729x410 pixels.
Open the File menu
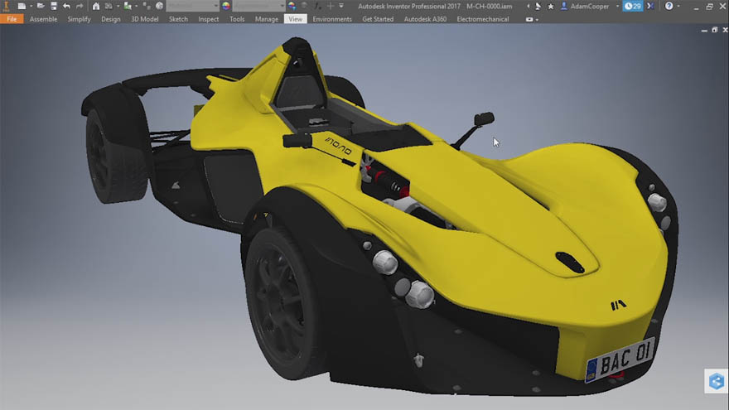point(12,19)
